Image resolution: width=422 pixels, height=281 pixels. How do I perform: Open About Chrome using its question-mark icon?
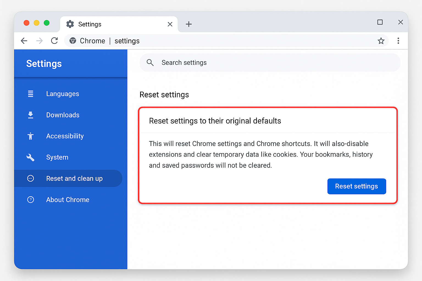point(30,199)
